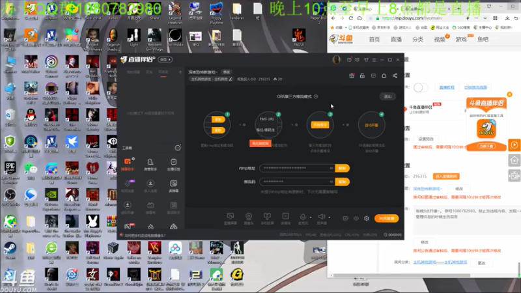Click the streamer avatar in the companion title bar

336,60
